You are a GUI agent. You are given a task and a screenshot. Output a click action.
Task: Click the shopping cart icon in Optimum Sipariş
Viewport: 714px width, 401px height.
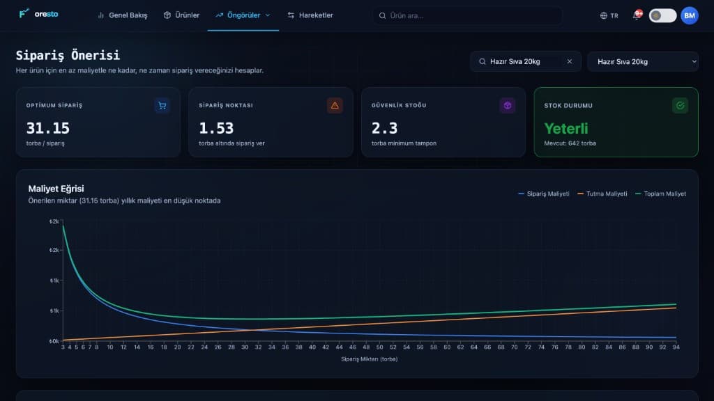162,106
